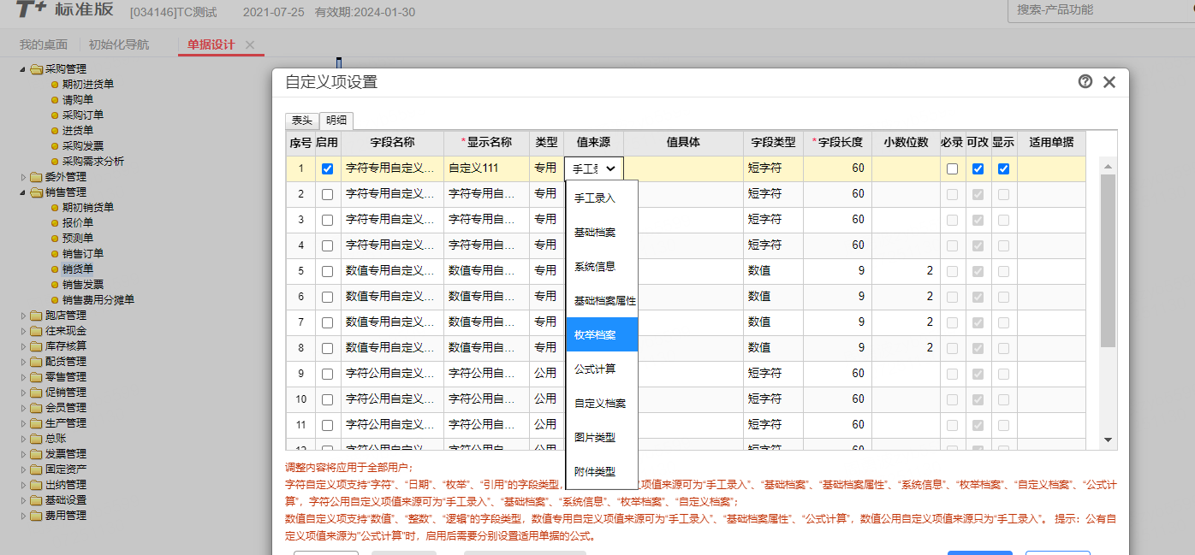Click the table's vertical scrollbar thumb
The width and height of the screenshot is (1195, 555).
point(1109,261)
